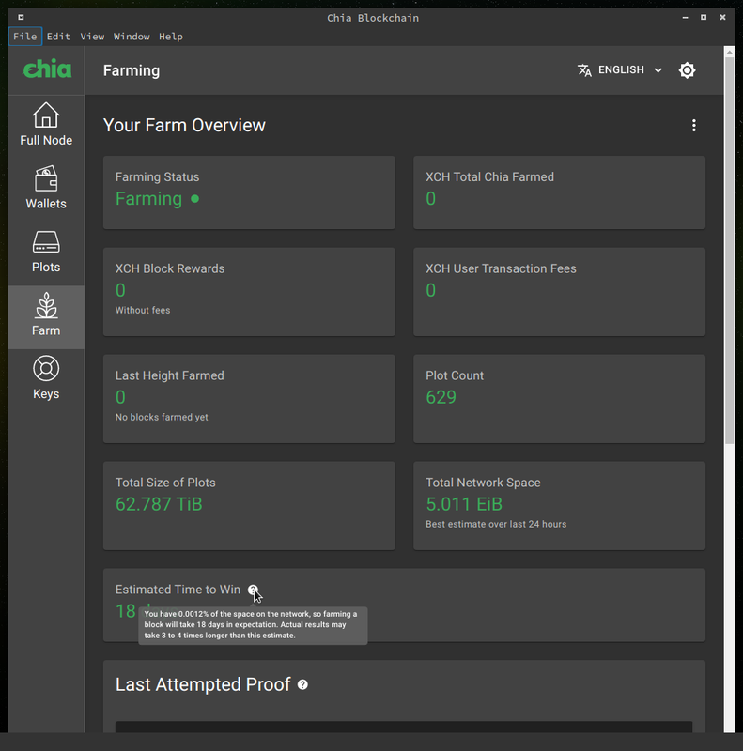The height and width of the screenshot is (751, 743).
Task: Click the Estimated Time to Win help icon
Action: click(x=253, y=590)
